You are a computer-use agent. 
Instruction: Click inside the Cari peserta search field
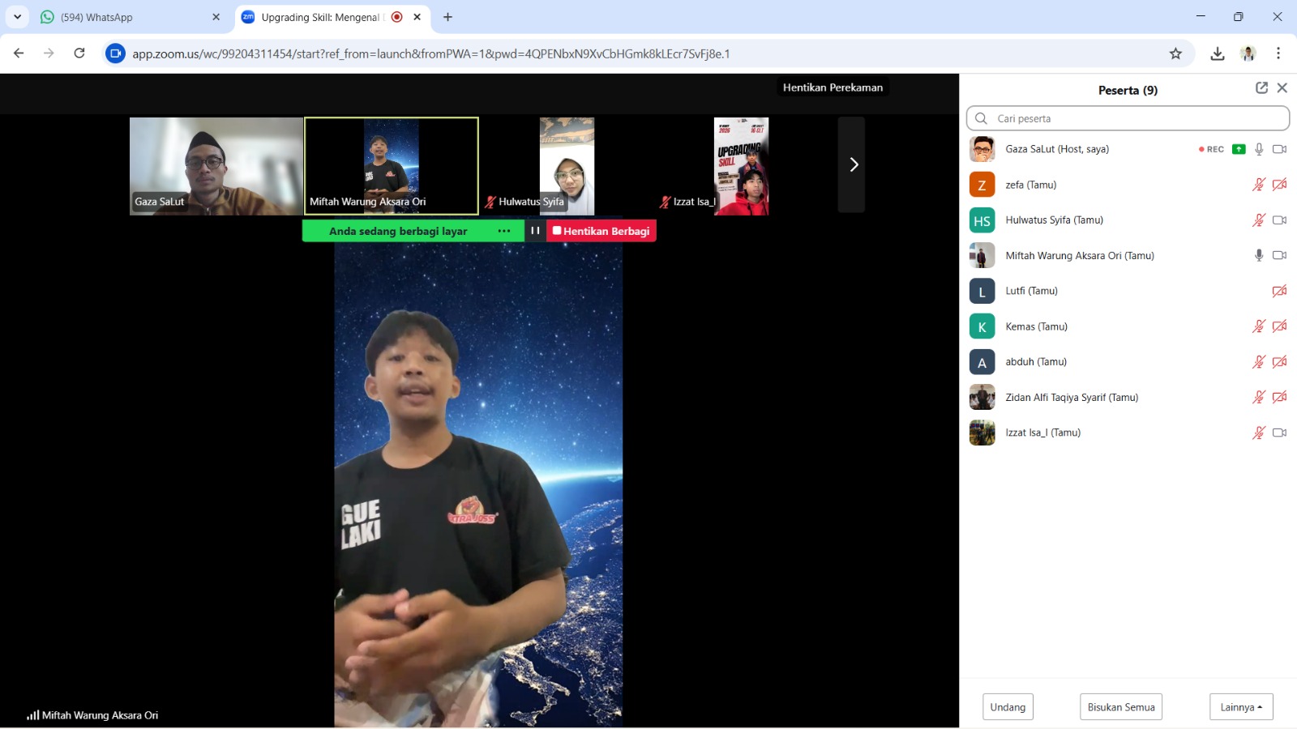(x=1127, y=118)
